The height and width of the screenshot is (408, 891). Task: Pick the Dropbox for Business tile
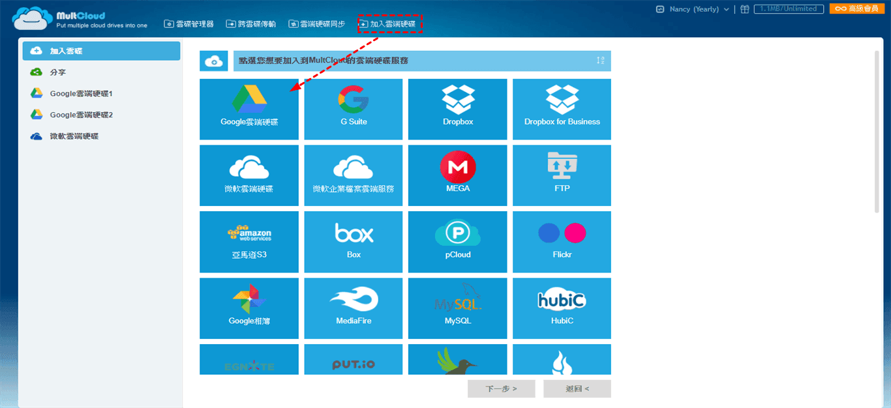(x=562, y=109)
